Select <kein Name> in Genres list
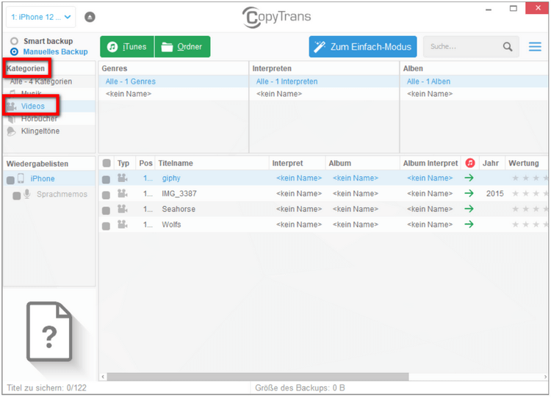551x397 pixels. [x=173, y=94]
